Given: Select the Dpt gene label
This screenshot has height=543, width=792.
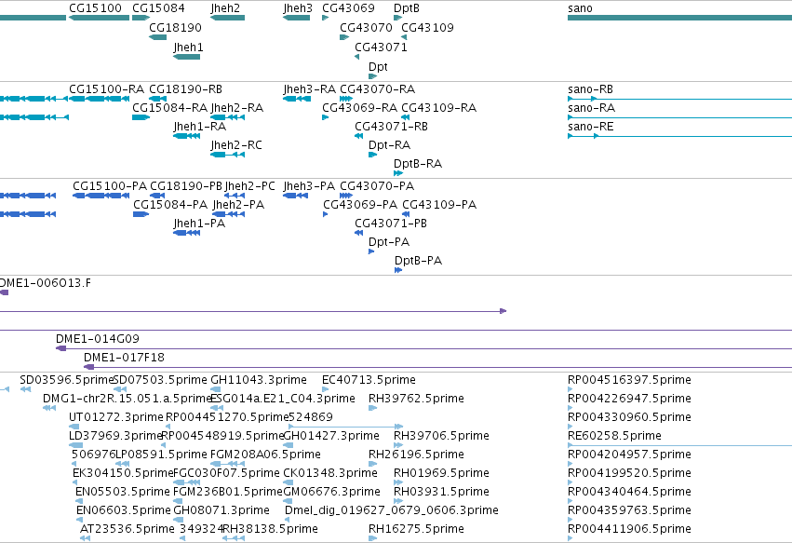Looking at the screenshot, I should 379,67.
